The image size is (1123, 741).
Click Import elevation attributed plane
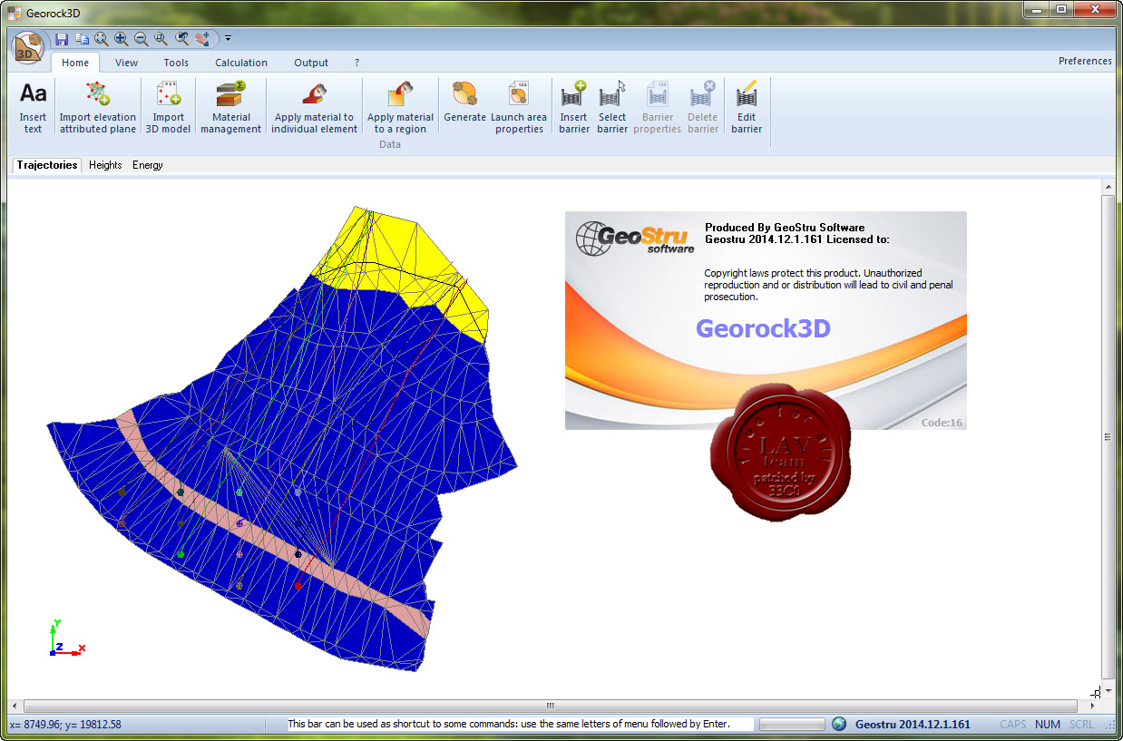(98, 107)
